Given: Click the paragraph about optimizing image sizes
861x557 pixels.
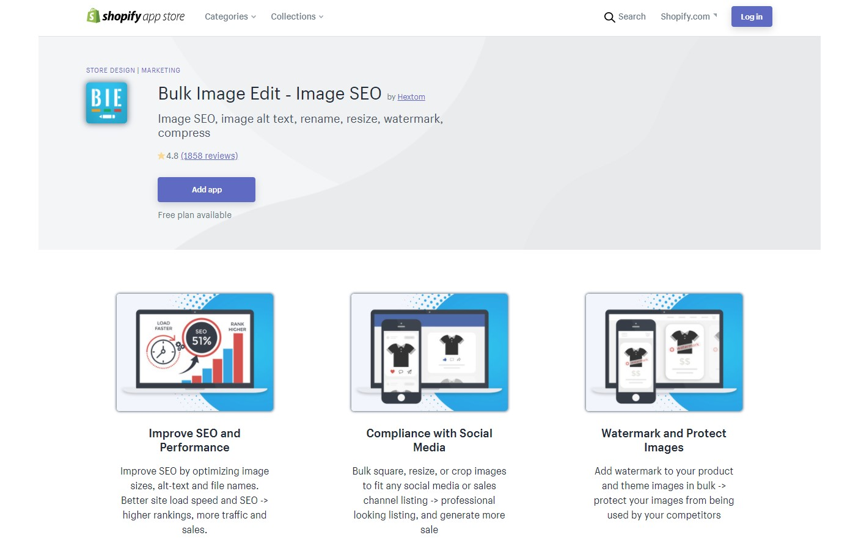Looking at the screenshot, I should click(x=195, y=500).
